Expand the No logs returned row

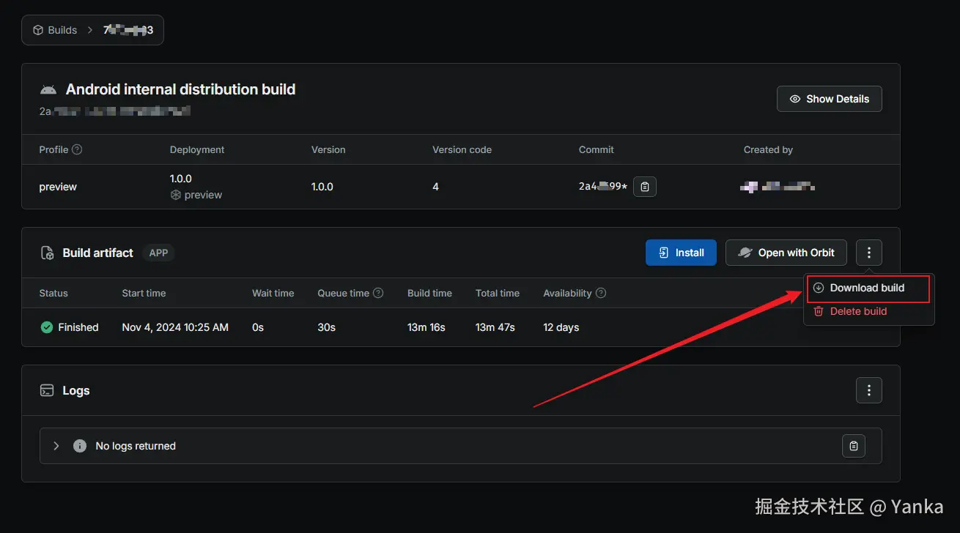pos(56,446)
